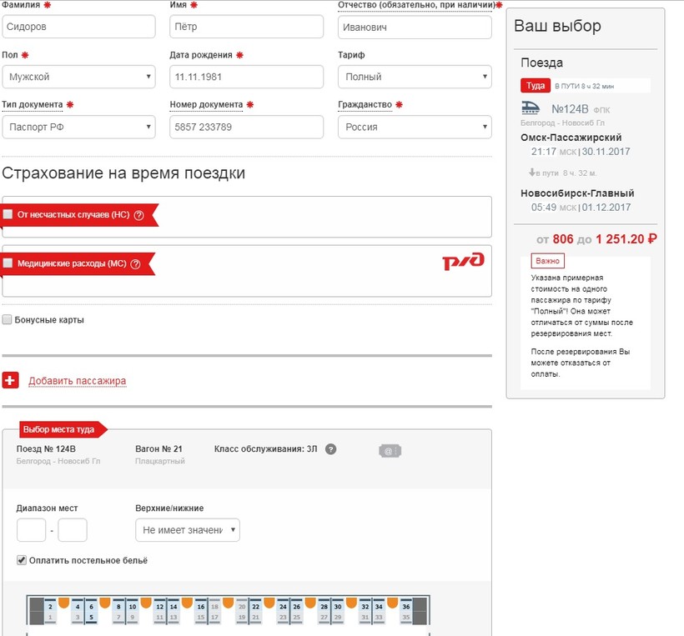Enable accident insurance (НС) checkbox
Image resolution: width=684 pixels, height=636 pixels.
pos(8,214)
